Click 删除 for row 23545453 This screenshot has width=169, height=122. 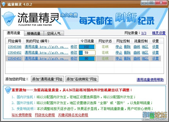(x=127, y=58)
